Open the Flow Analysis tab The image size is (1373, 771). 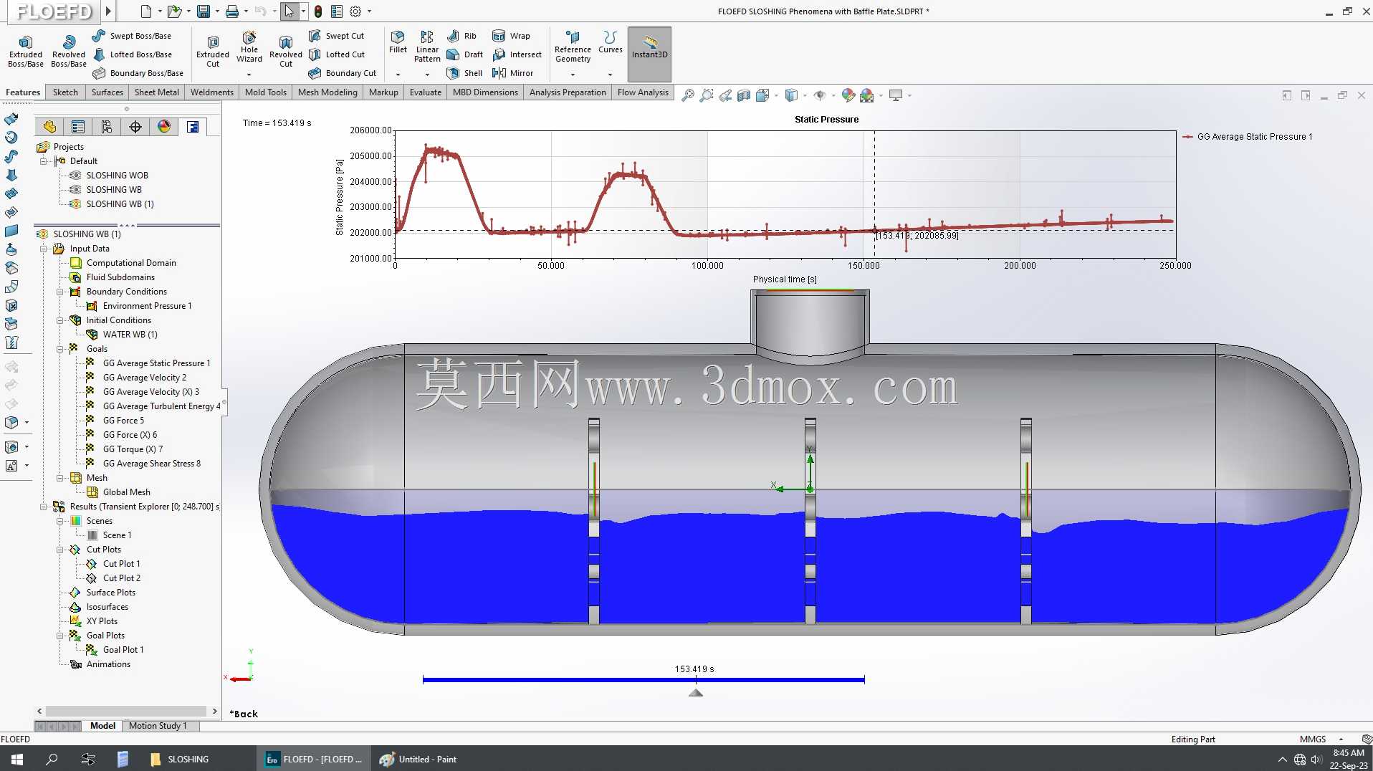[643, 92]
